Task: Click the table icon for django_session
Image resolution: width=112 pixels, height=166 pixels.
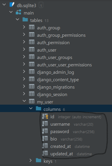Action: (x=32, y=94)
